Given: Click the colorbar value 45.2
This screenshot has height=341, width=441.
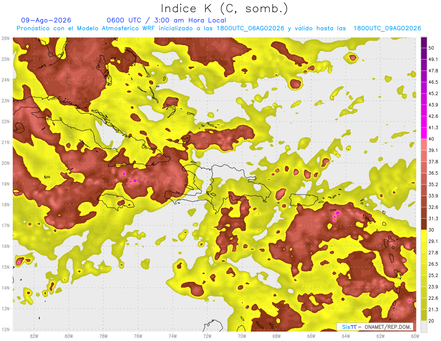Looking at the screenshot, I should pos(433,93).
